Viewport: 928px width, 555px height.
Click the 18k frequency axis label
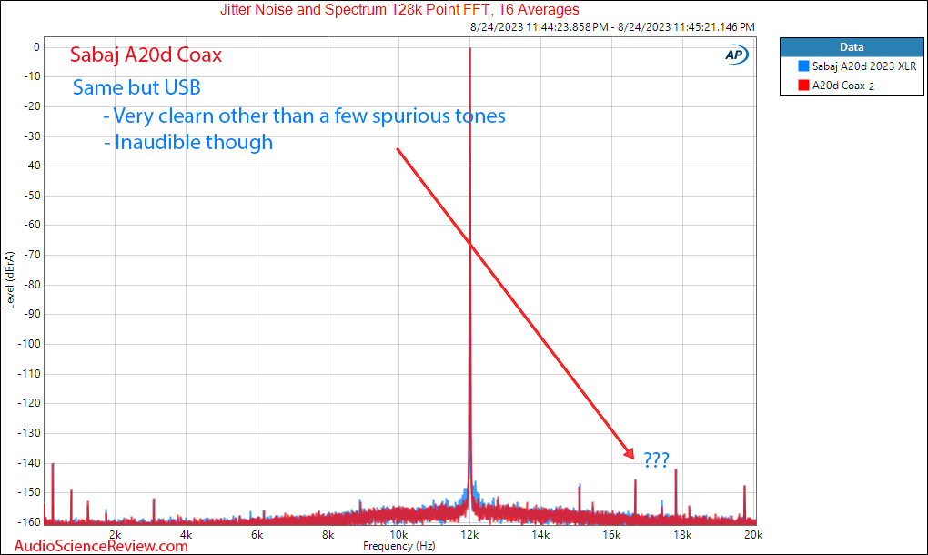pos(682,535)
